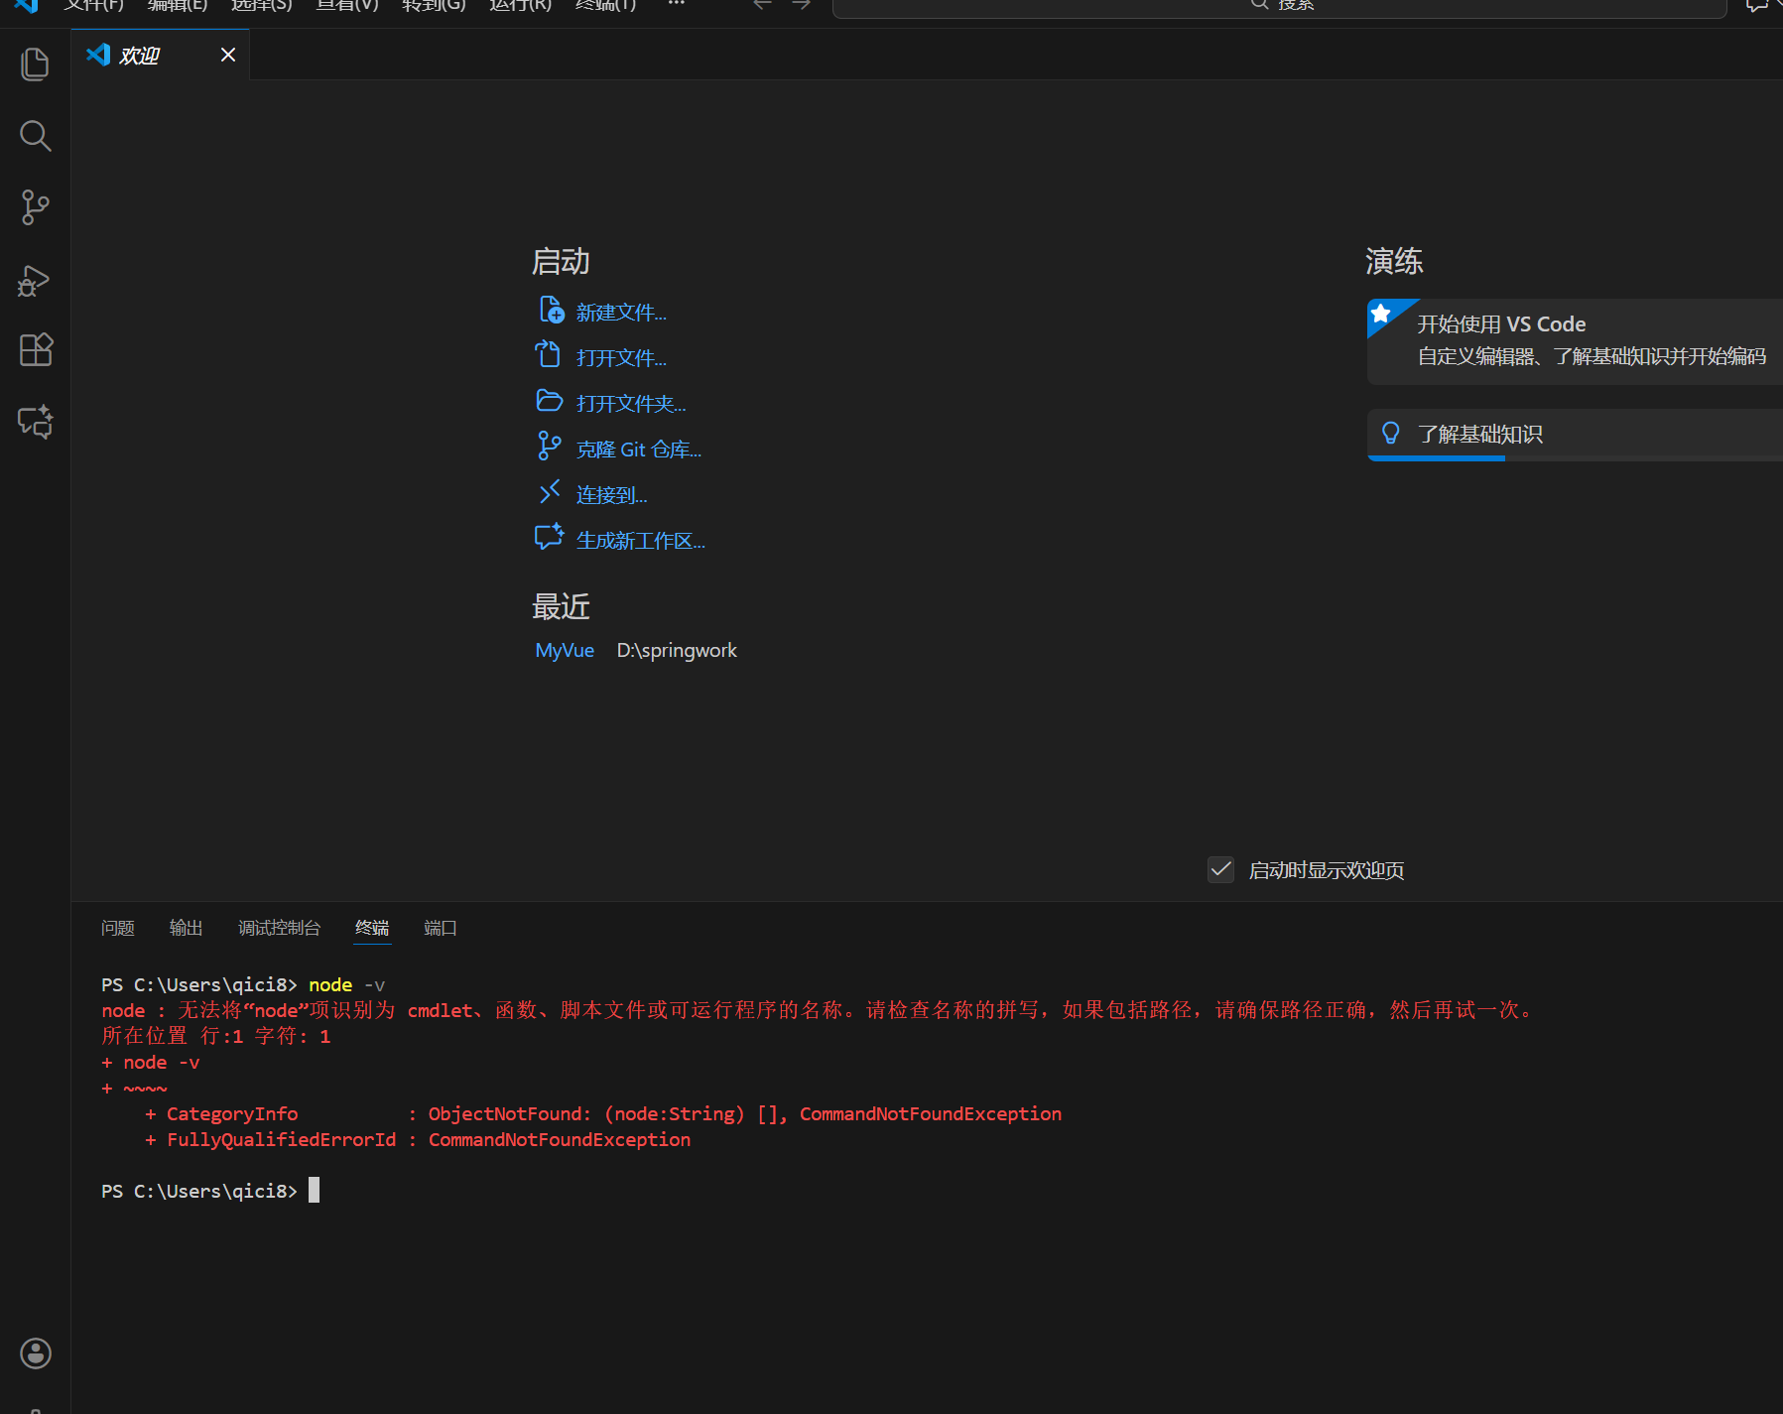Open the 转到(G) menu
This screenshot has width=1783, height=1414.
click(434, 5)
